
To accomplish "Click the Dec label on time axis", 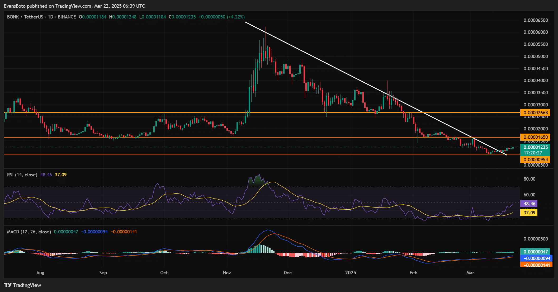I will pos(288,273).
